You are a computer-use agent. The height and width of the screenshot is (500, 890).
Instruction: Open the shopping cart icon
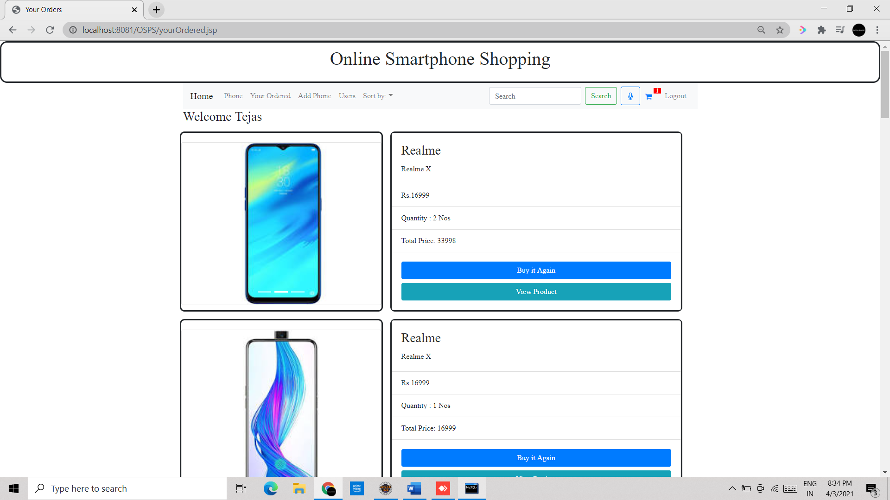(648, 96)
